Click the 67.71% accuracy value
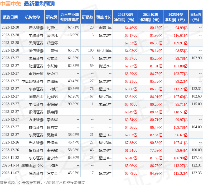The height and width of the screenshot is (185, 203). click(74, 27)
